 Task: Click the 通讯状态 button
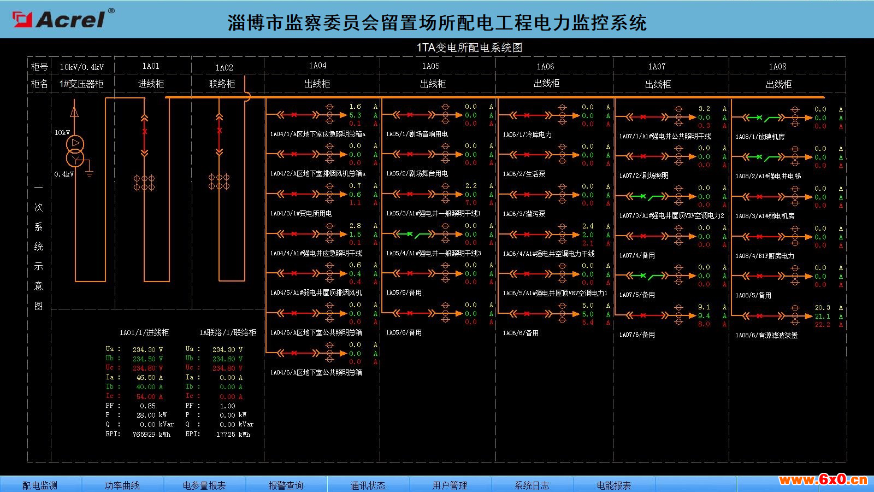(x=368, y=485)
